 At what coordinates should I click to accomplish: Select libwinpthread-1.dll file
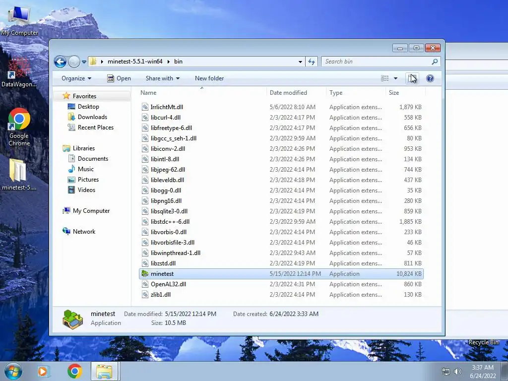(x=175, y=253)
